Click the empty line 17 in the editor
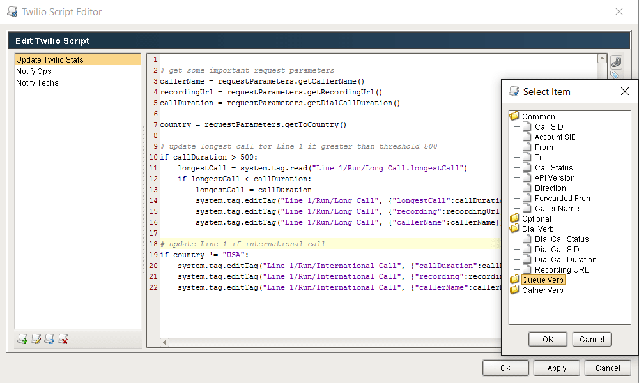The image size is (639, 383). (x=330, y=233)
